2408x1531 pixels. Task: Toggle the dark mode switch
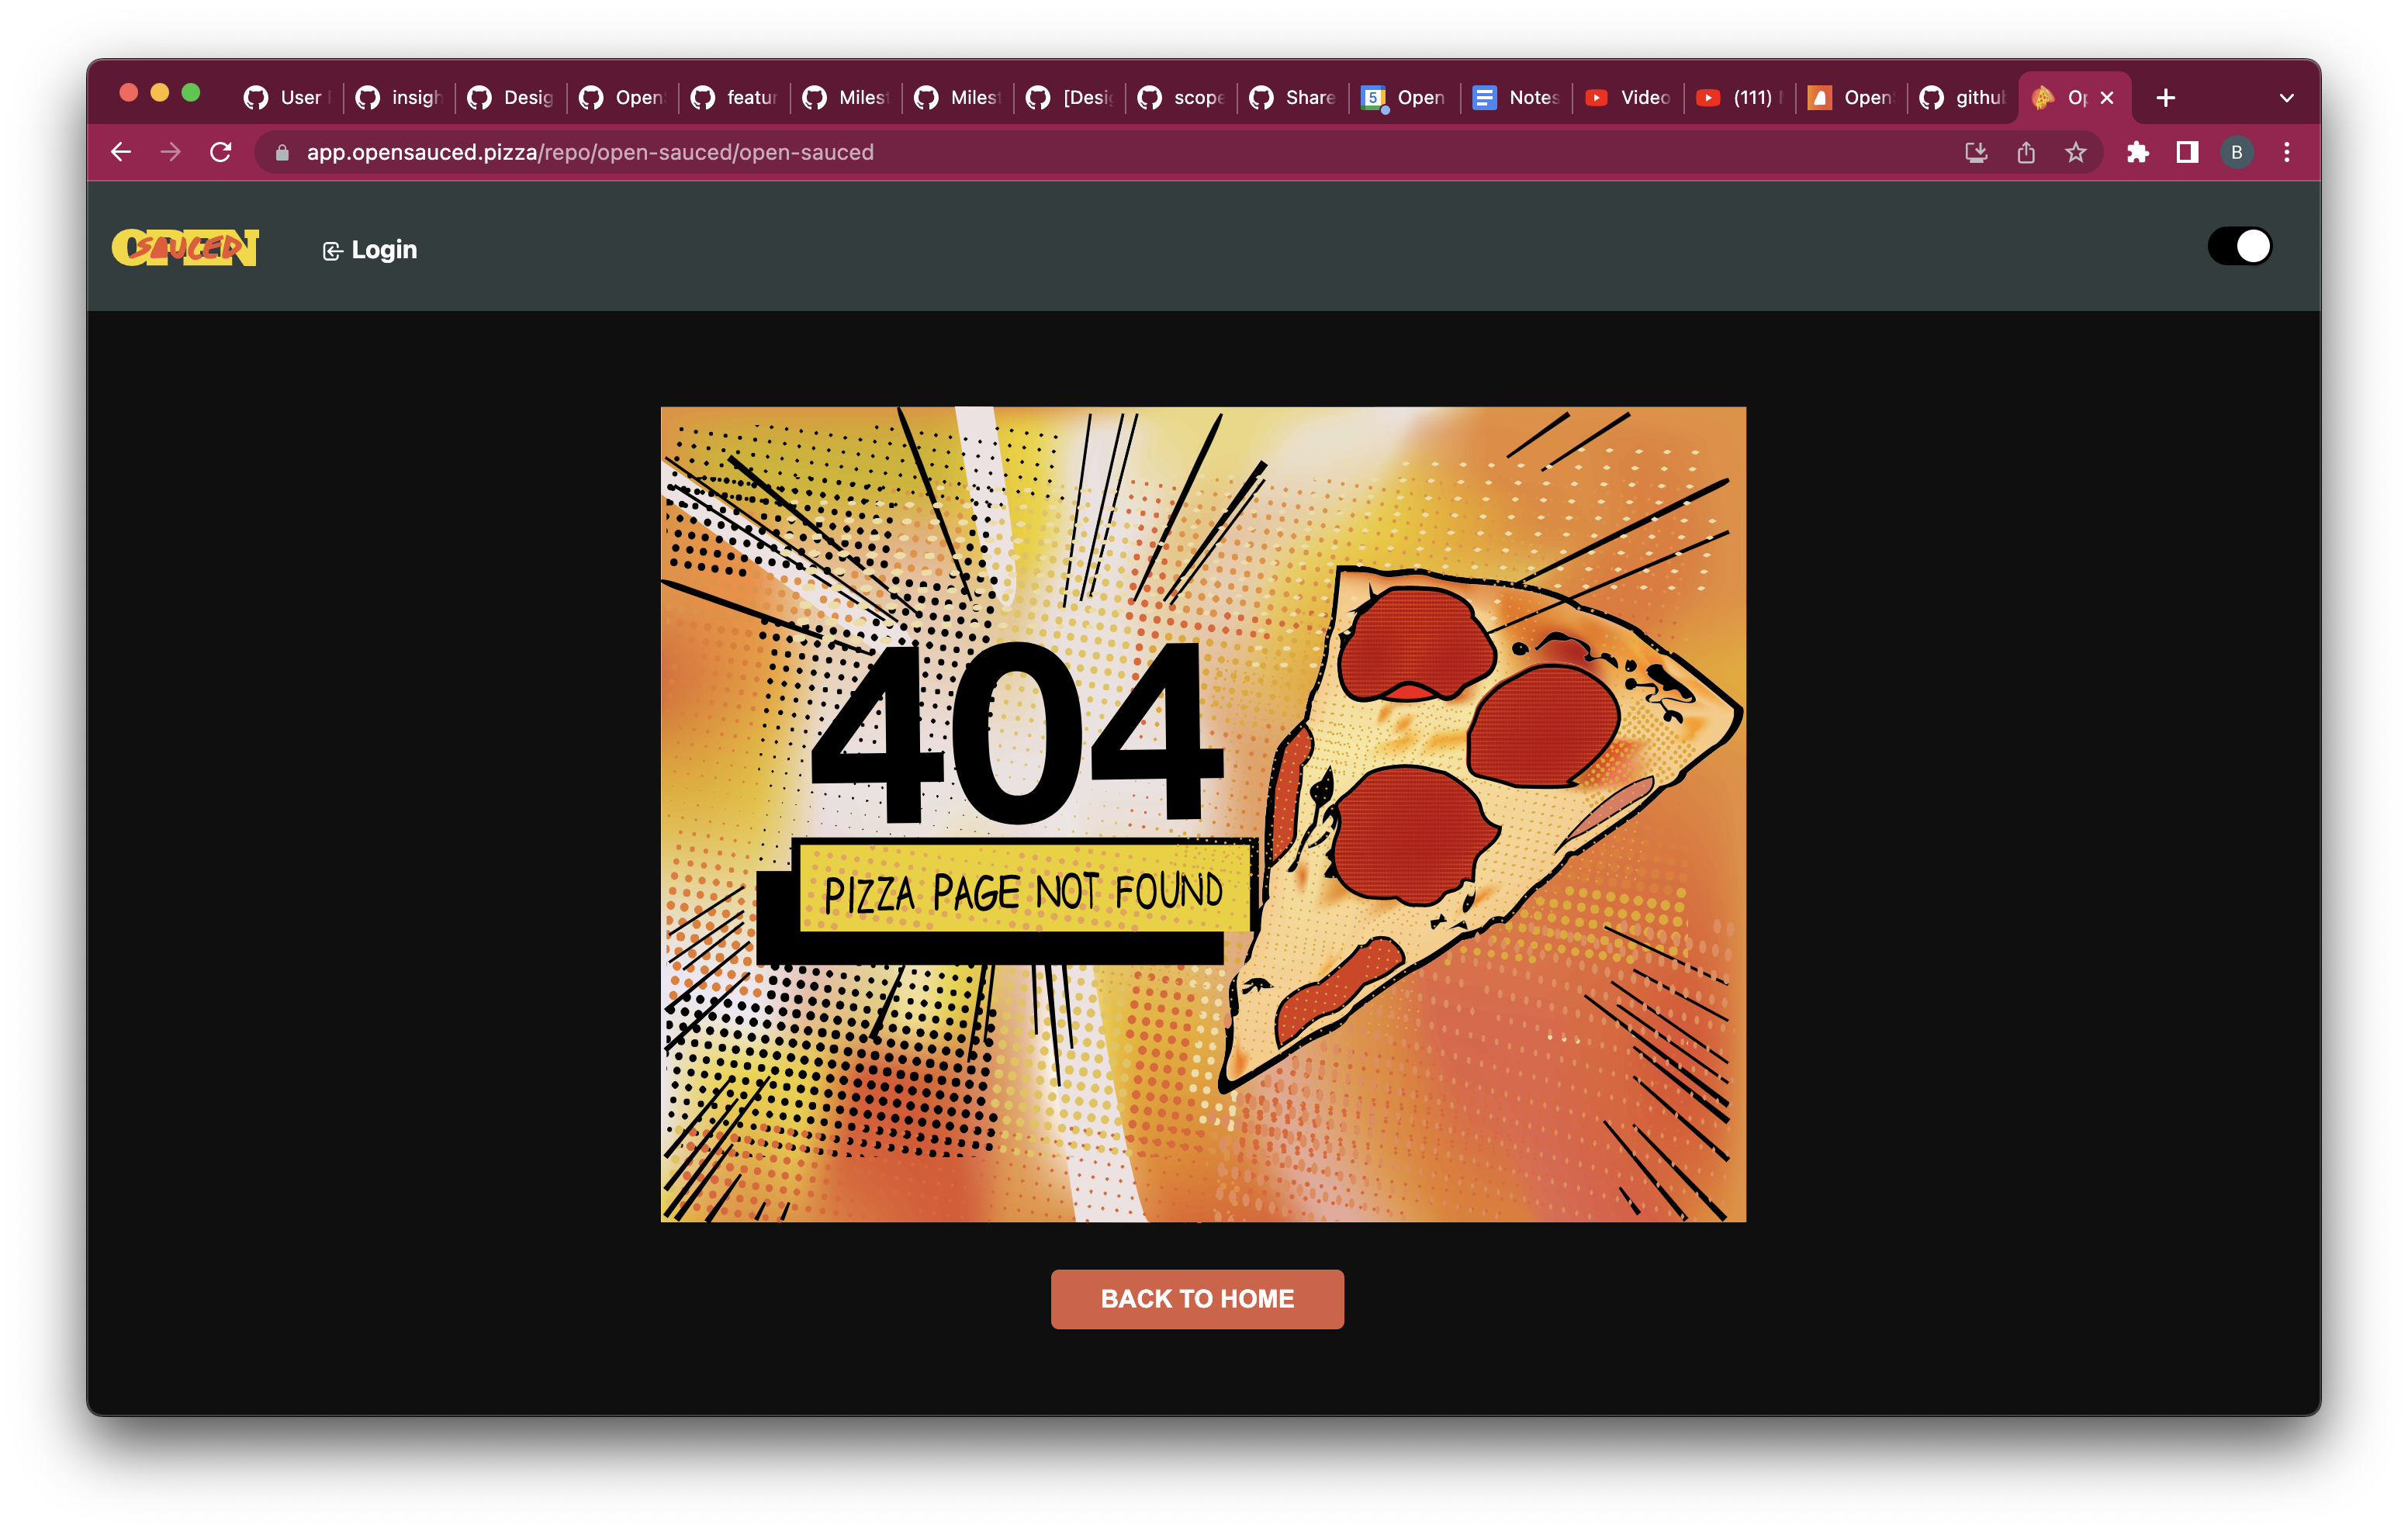2239,246
